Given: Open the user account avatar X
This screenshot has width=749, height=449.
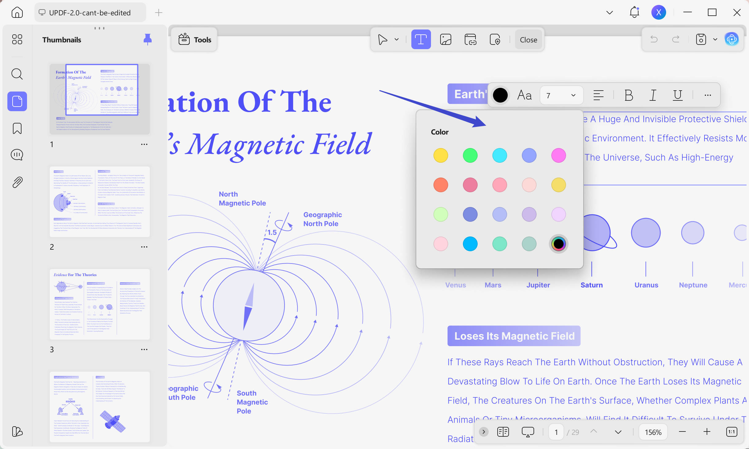Looking at the screenshot, I should coord(659,13).
